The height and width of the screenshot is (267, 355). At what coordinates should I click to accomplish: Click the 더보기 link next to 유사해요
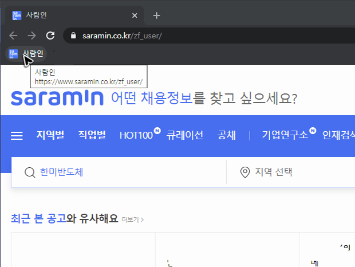click(133, 219)
